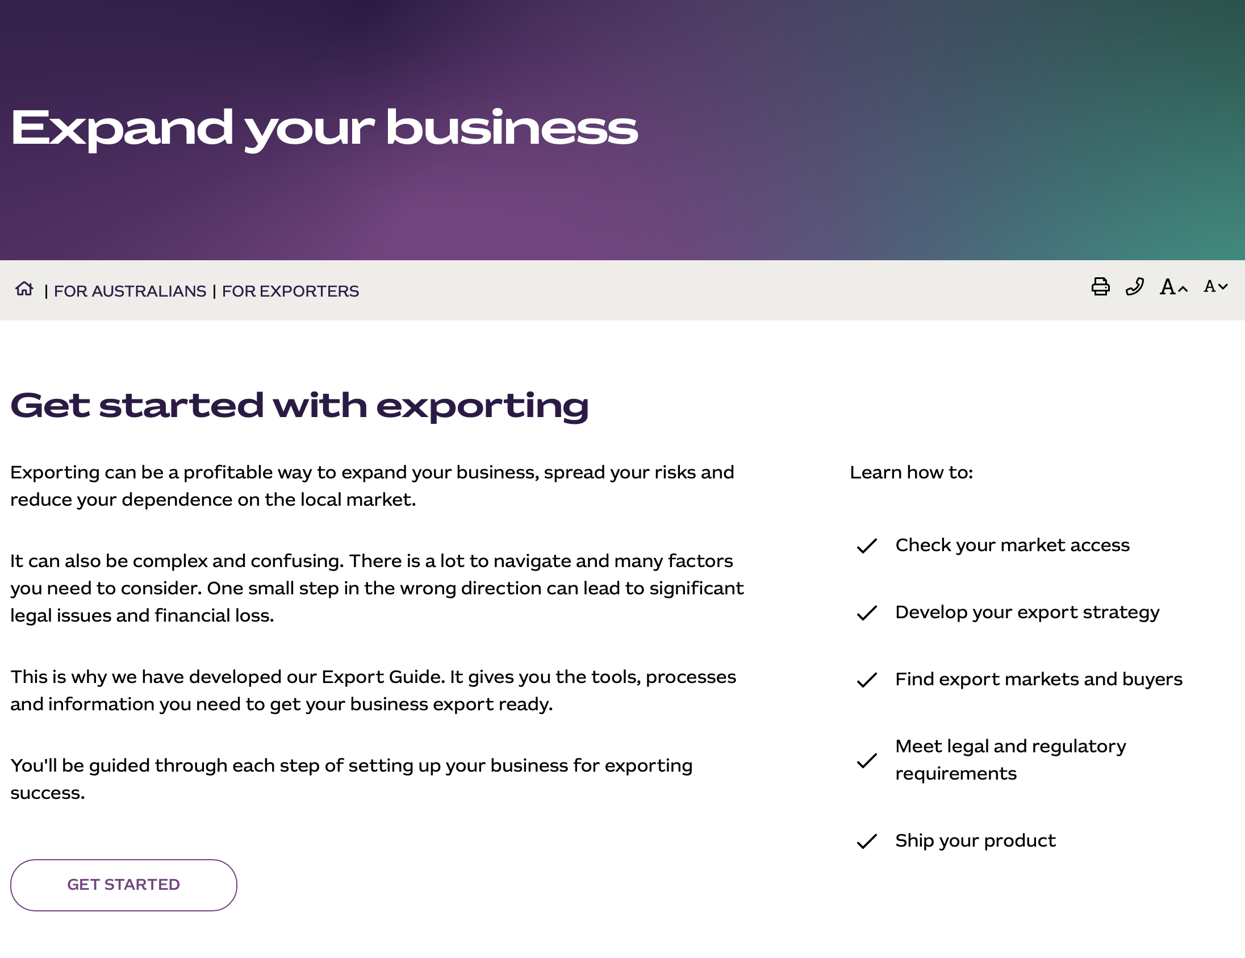Increase the page font size

[1173, 287]
